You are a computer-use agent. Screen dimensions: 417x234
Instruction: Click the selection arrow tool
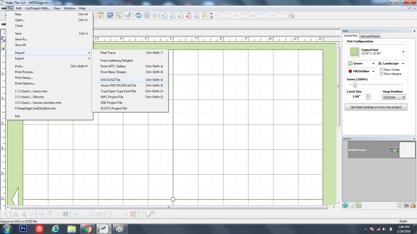click(x=6, y=214)
